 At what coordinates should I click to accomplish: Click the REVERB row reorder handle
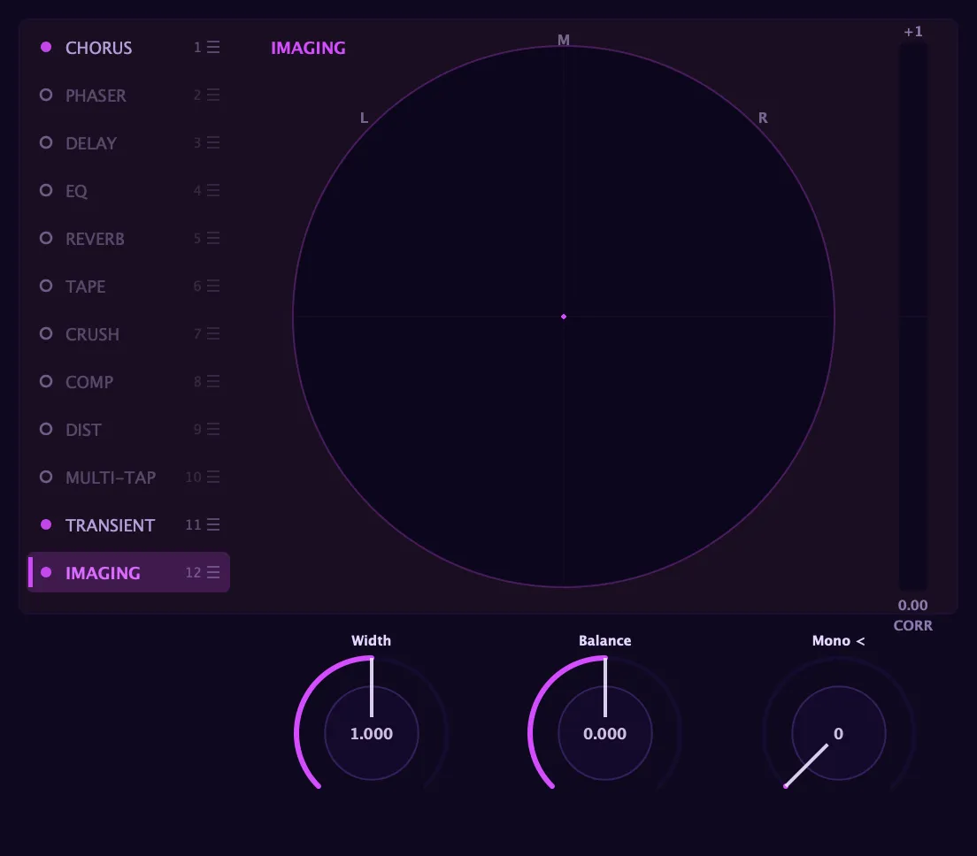pyautogui.click(x=213, y=238)
